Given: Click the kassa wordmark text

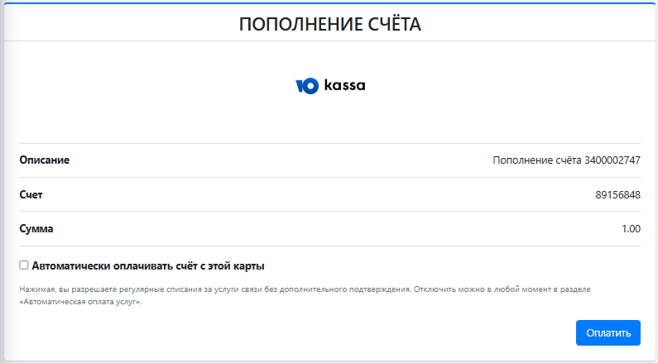Looking at the screenshot, I should 344,85.
